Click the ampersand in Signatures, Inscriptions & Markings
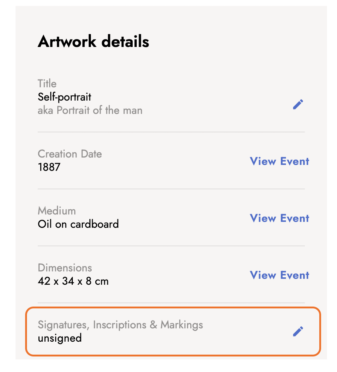 point(153,325)
